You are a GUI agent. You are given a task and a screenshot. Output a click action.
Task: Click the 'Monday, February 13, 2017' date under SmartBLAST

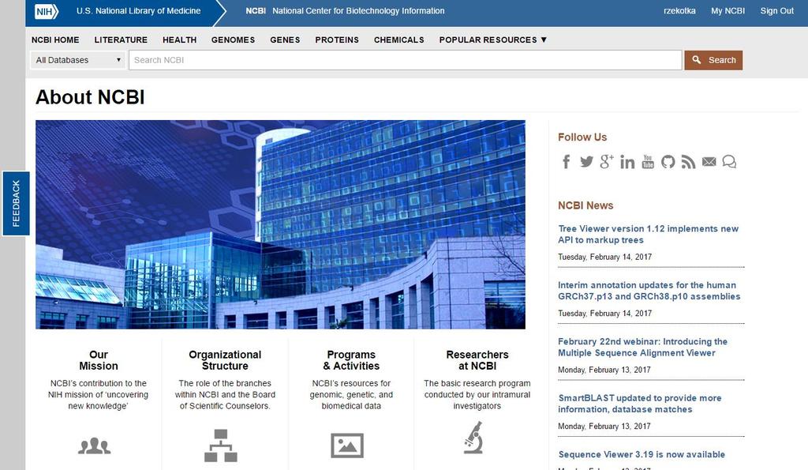pyautogui.click(x=604, y=426)
